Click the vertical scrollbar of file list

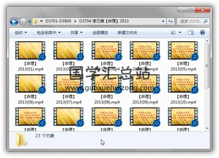tap(207, 65)
